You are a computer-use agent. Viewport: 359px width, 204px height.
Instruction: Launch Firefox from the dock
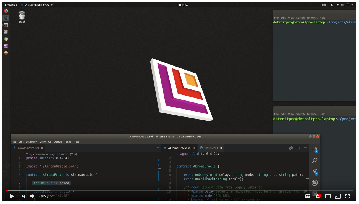(x=6, y=11)
